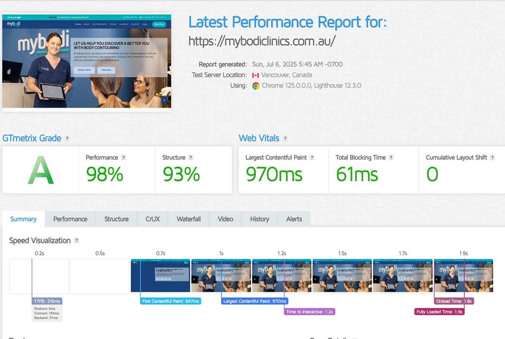Screen dimensions: 505x339
Task: Go to the Video tab
Action: pyautogui.click(x=225, y=219)
